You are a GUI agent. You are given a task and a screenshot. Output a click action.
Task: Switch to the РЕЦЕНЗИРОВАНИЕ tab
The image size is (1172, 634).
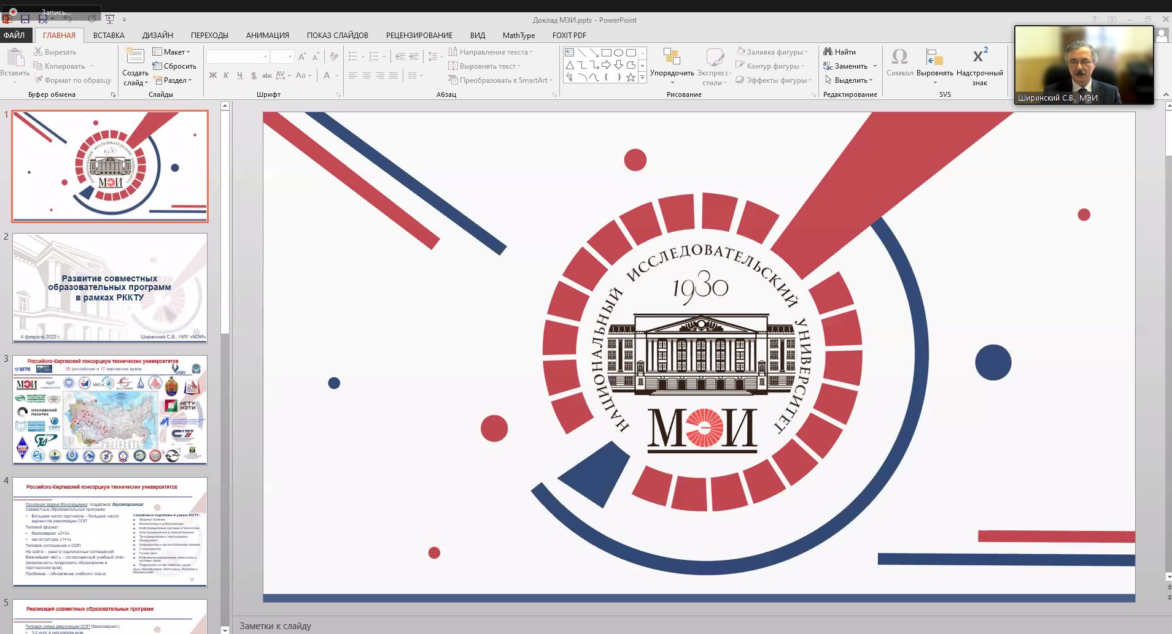pos(419,35)
